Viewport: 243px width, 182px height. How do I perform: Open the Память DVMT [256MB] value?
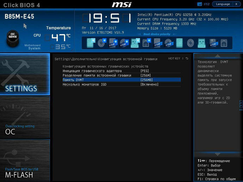point(147,80)
